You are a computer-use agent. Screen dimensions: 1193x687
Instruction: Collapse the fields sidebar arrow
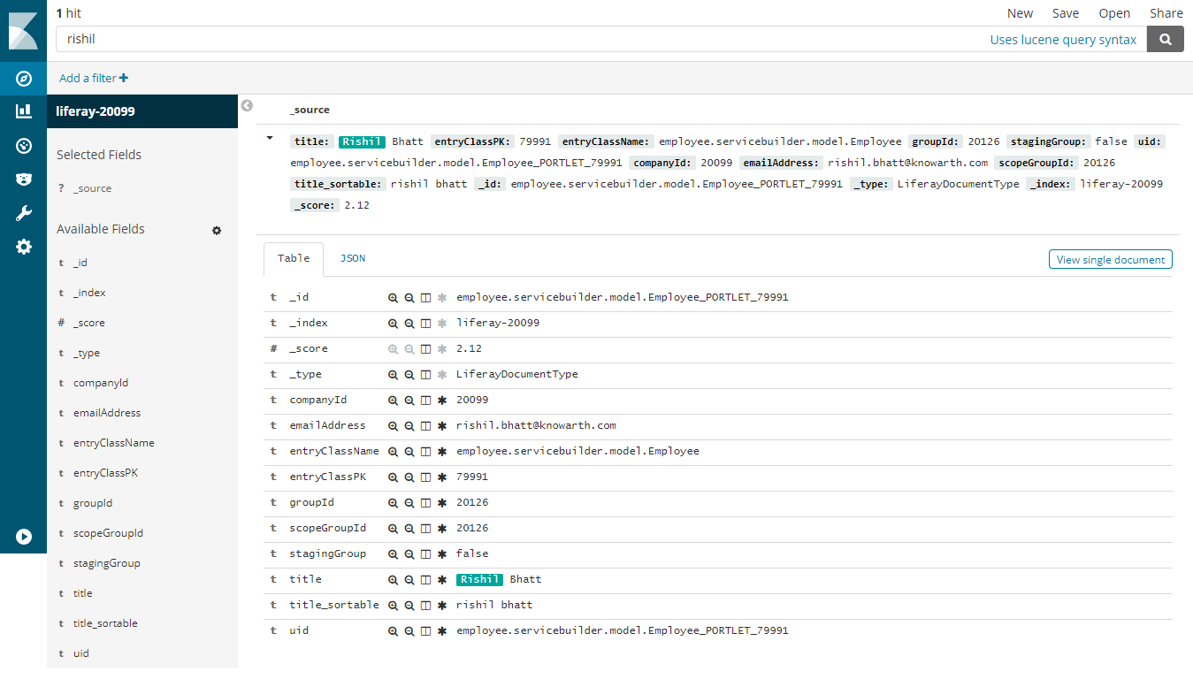click(x=247, y=105)
